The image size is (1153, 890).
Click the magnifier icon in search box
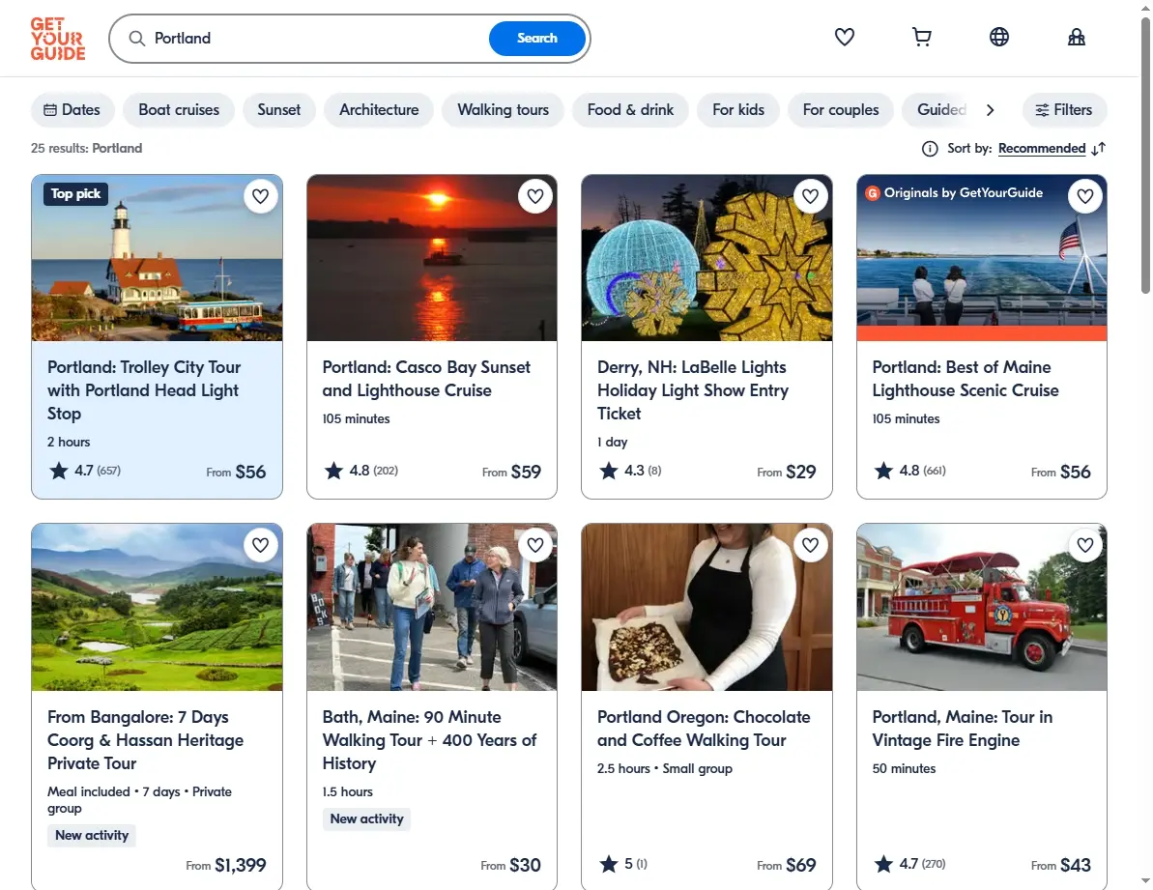(137, 39)
